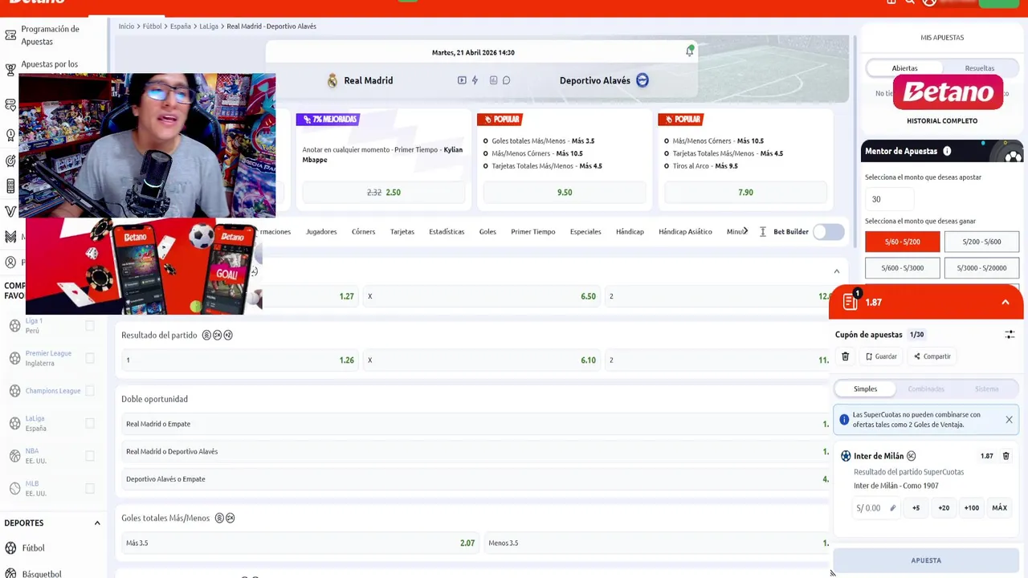
Task: Check the Premier League favorite checkbox
Action: [90, 358]
